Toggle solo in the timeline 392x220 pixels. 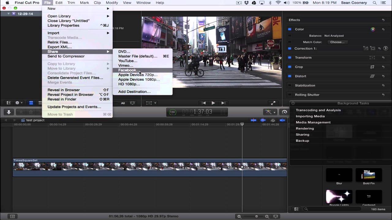(x=273, y=120)
